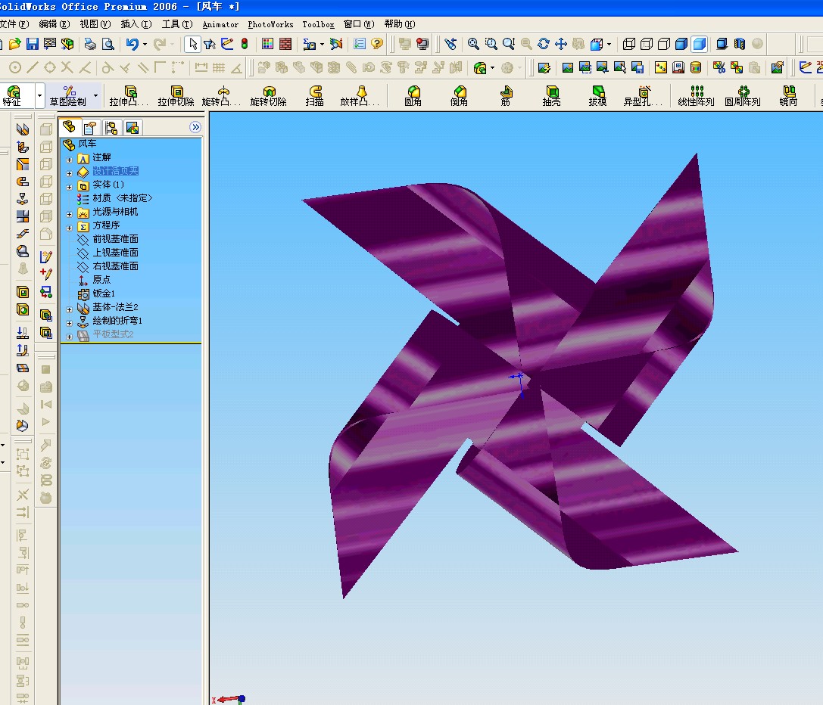The width and height of the screenshot is (823, 705).
Task: Toggle Section View icon
Action: [740, 44]
